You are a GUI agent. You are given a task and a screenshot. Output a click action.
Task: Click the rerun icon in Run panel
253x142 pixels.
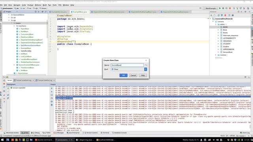(x=4, y=80)
